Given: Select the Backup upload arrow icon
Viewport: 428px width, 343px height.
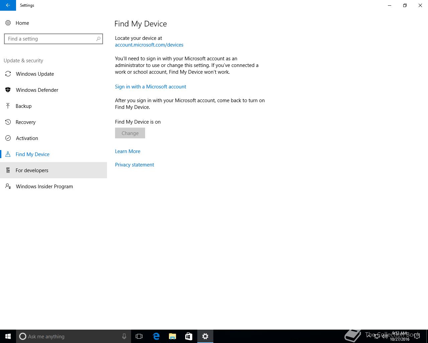Looking at the screenshot, I should pyautogui.click(x=8, y=106).
